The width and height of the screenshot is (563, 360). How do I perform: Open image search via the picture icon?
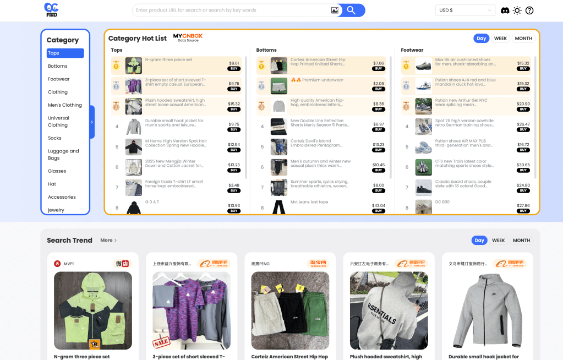coord(335,10)
